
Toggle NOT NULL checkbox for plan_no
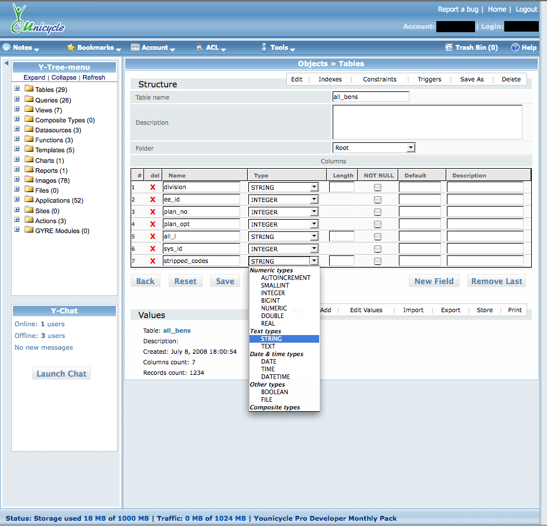click(378, 212)
